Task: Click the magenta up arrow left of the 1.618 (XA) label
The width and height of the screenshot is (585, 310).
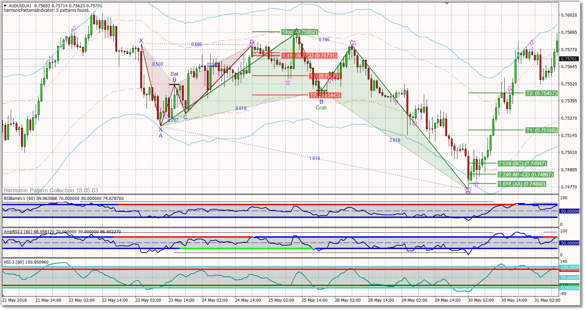Action: point(477,184)
